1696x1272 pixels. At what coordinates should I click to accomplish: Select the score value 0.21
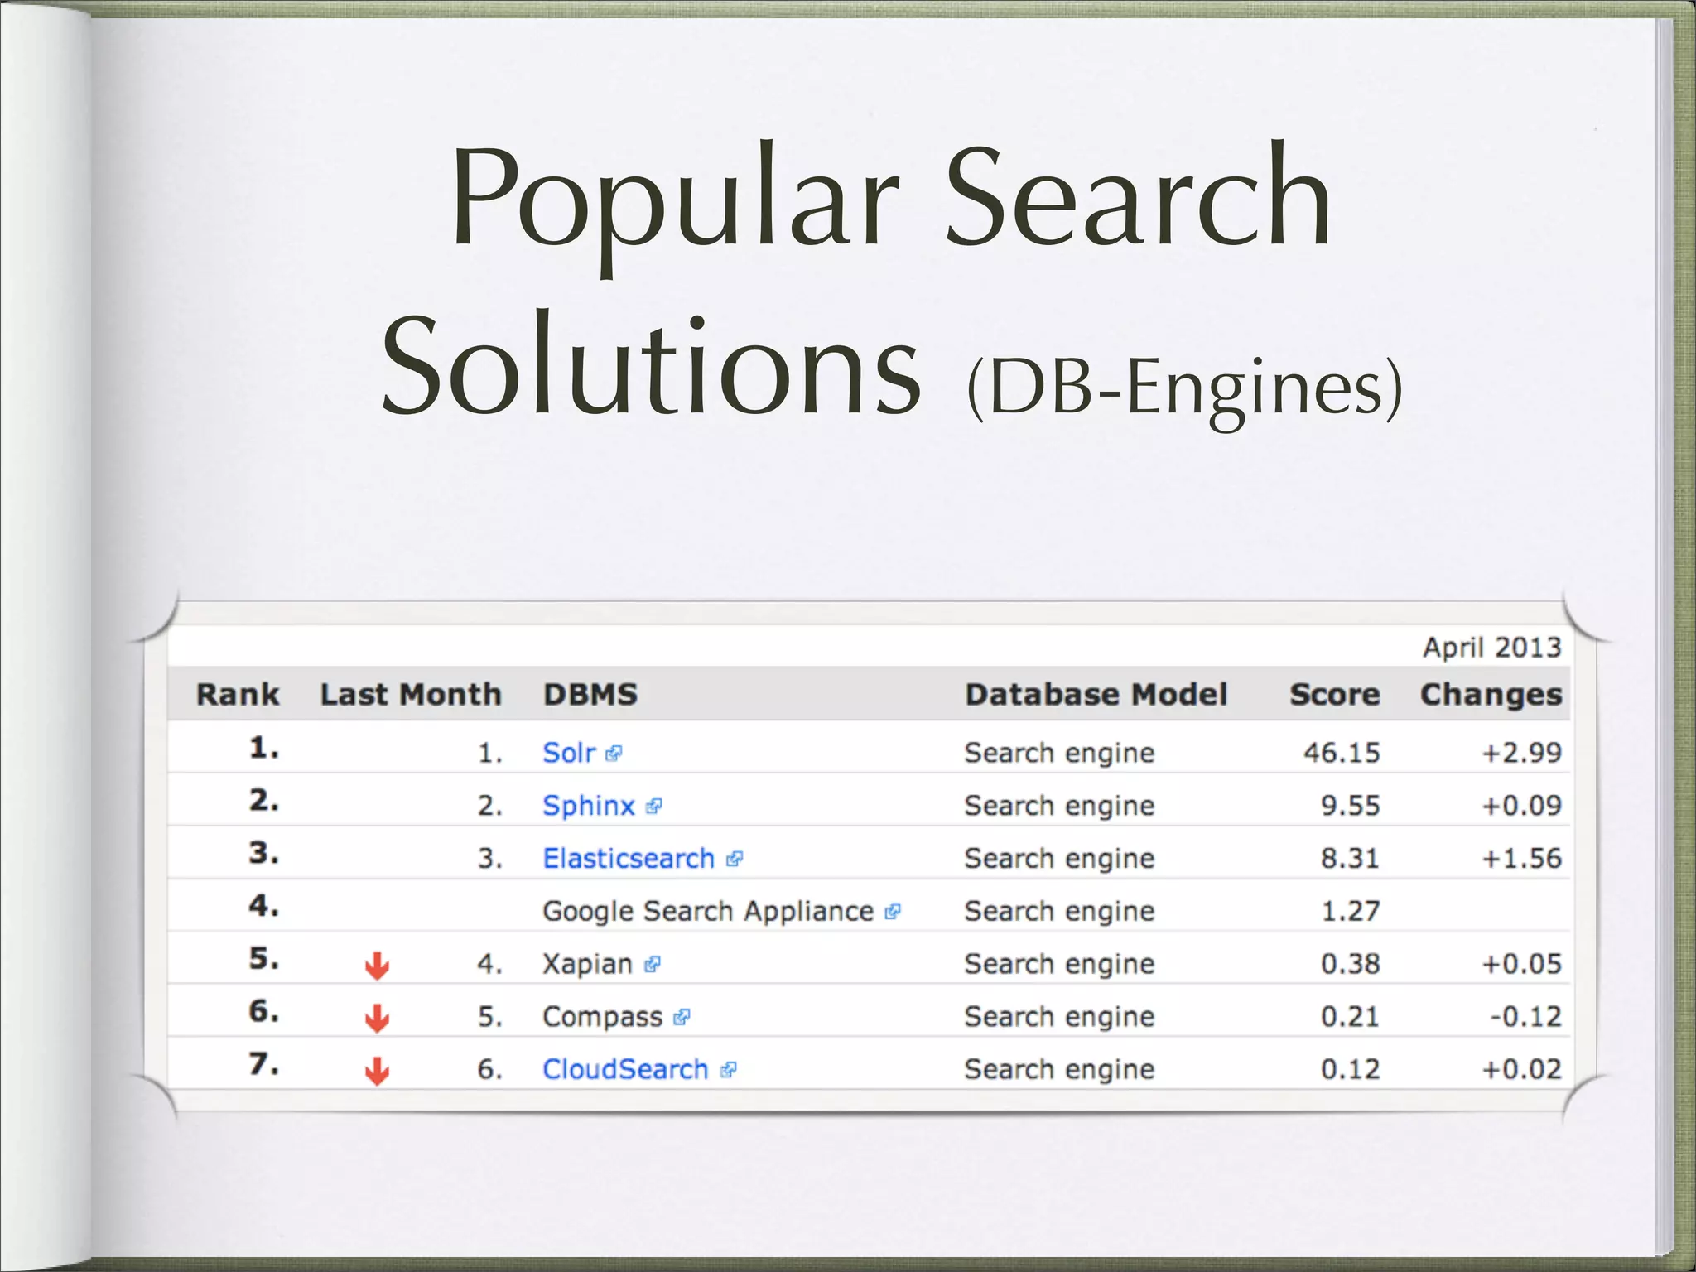pyautogui.click(x=1351, y=1017)
